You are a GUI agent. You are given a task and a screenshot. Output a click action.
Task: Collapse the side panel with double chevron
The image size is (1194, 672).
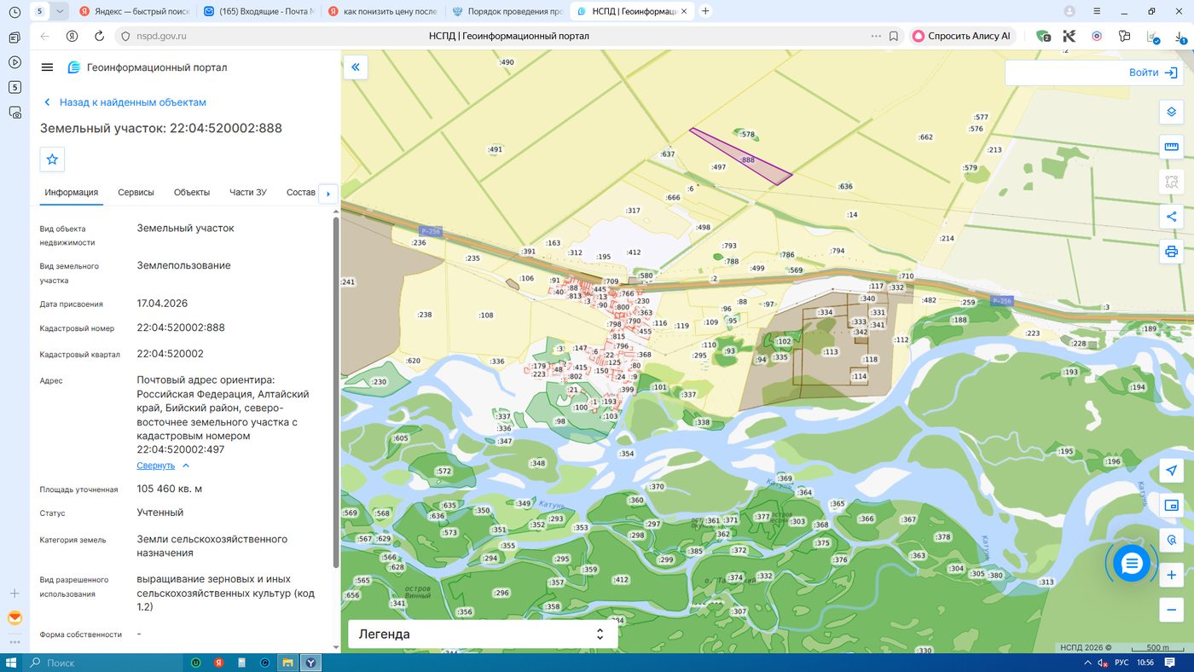click(x=356, y=67)
